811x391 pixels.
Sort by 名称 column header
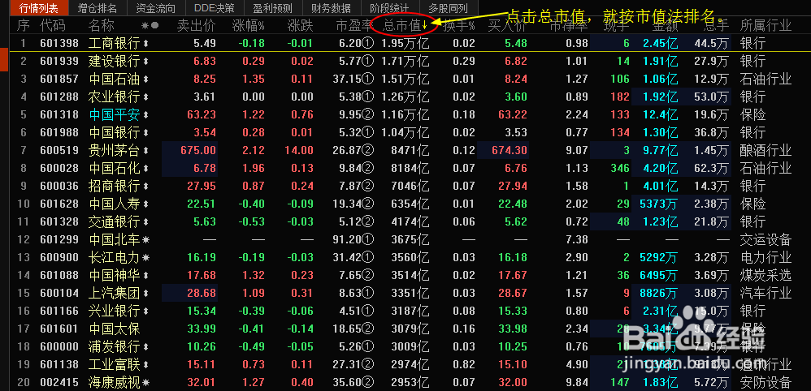(x=102, y=25)
